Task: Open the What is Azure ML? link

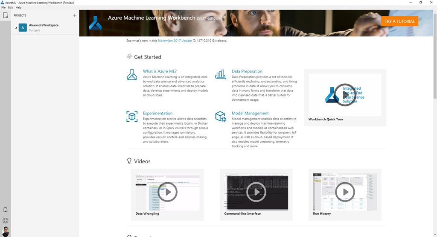Action: pos(160,71)
